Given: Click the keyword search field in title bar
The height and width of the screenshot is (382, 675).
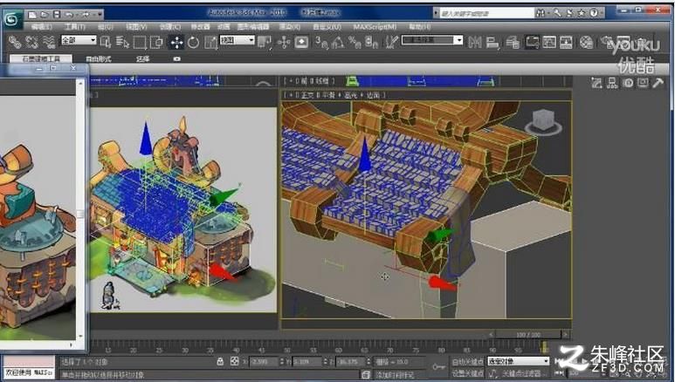Looking at the screenshot, I should click(x=486, y=13).
